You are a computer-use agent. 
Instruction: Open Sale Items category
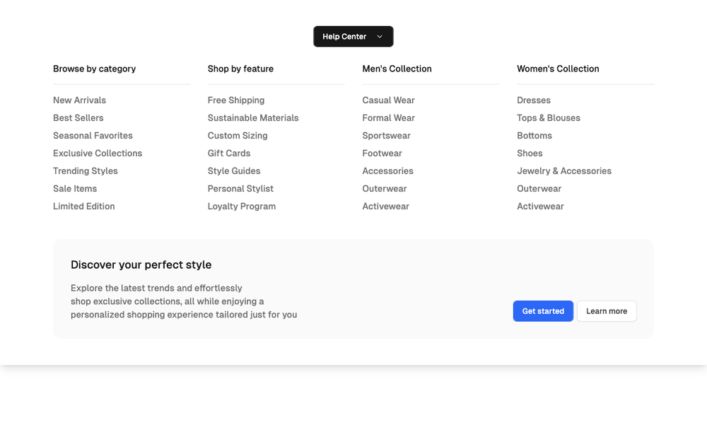click(75, 189)
